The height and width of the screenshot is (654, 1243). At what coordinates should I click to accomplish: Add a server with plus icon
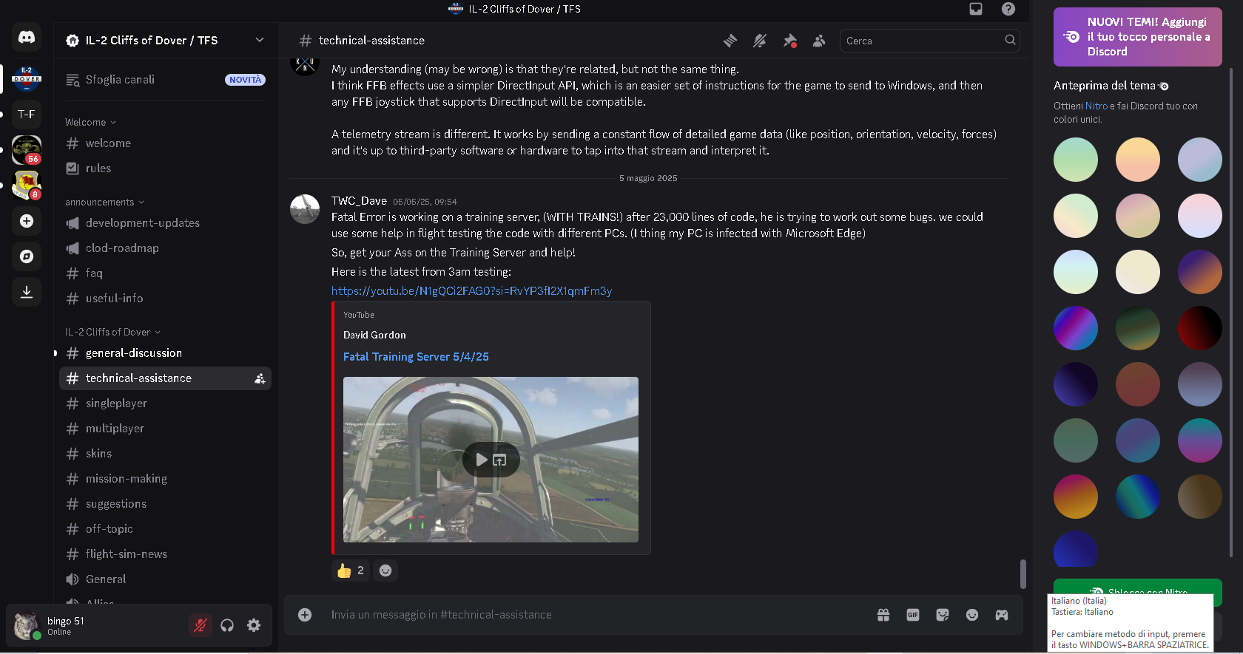27,221
